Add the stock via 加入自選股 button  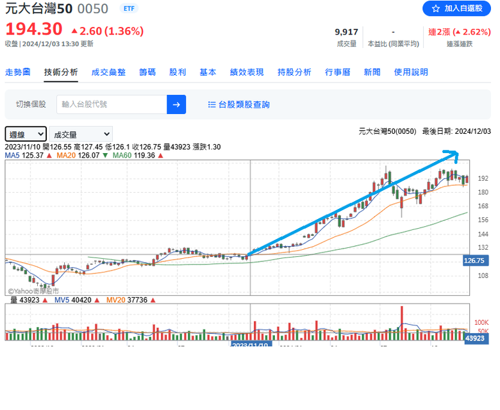coord(456,8)
